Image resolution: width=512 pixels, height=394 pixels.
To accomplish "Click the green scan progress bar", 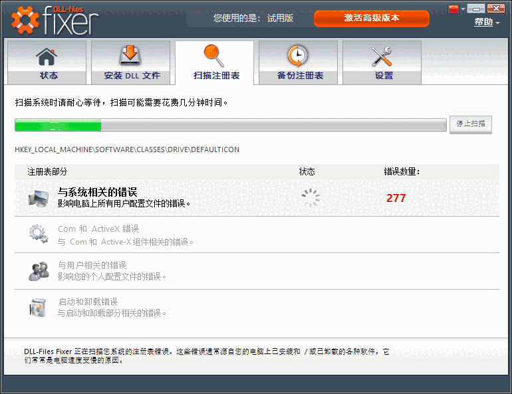I will [x=230, y=126].
